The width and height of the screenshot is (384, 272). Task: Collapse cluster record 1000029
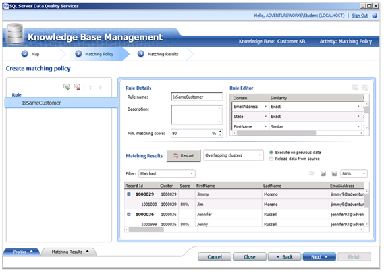129,194
